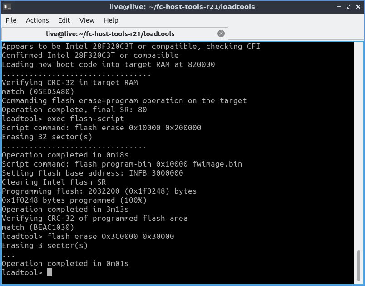This screenshot has width=365, height=286.
Task: Click the window title text
Action: click(x=182, y=7)
